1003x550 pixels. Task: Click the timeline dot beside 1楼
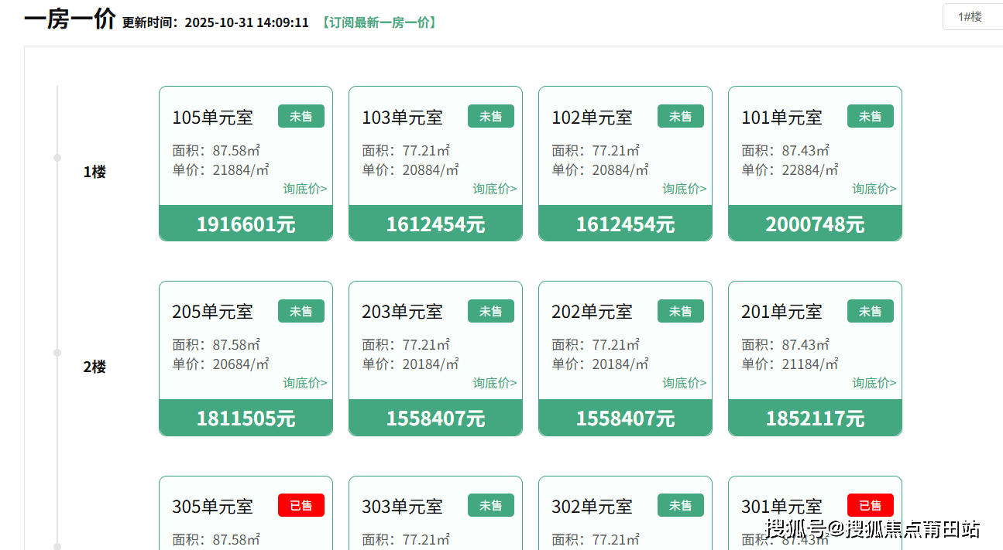click(x=57, y=157)
